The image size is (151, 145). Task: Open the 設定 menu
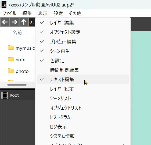[x=58, y=13]
